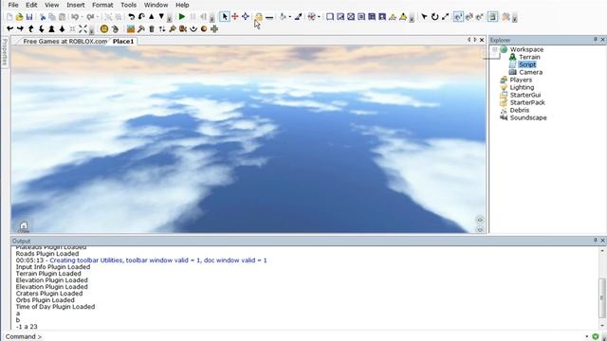
Task: Open the surface tool dropdown arrow
Action: [x=319, y=17]
